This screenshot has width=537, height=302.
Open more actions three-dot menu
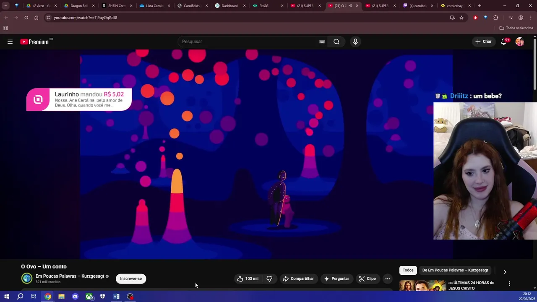(x=388, y=279)
